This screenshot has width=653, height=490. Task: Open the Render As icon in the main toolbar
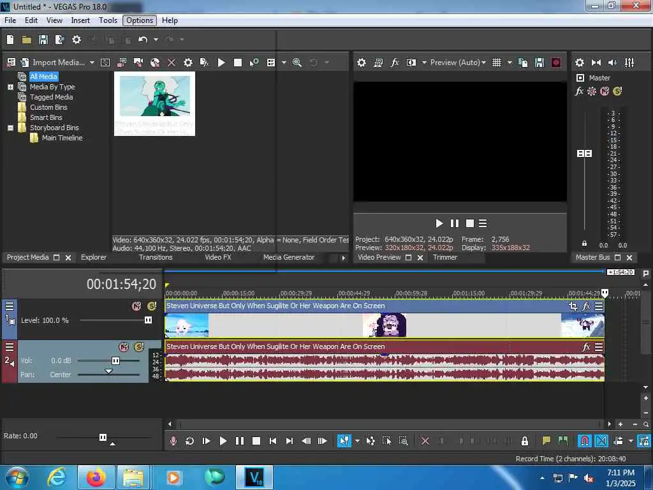(x=59, y=40)
